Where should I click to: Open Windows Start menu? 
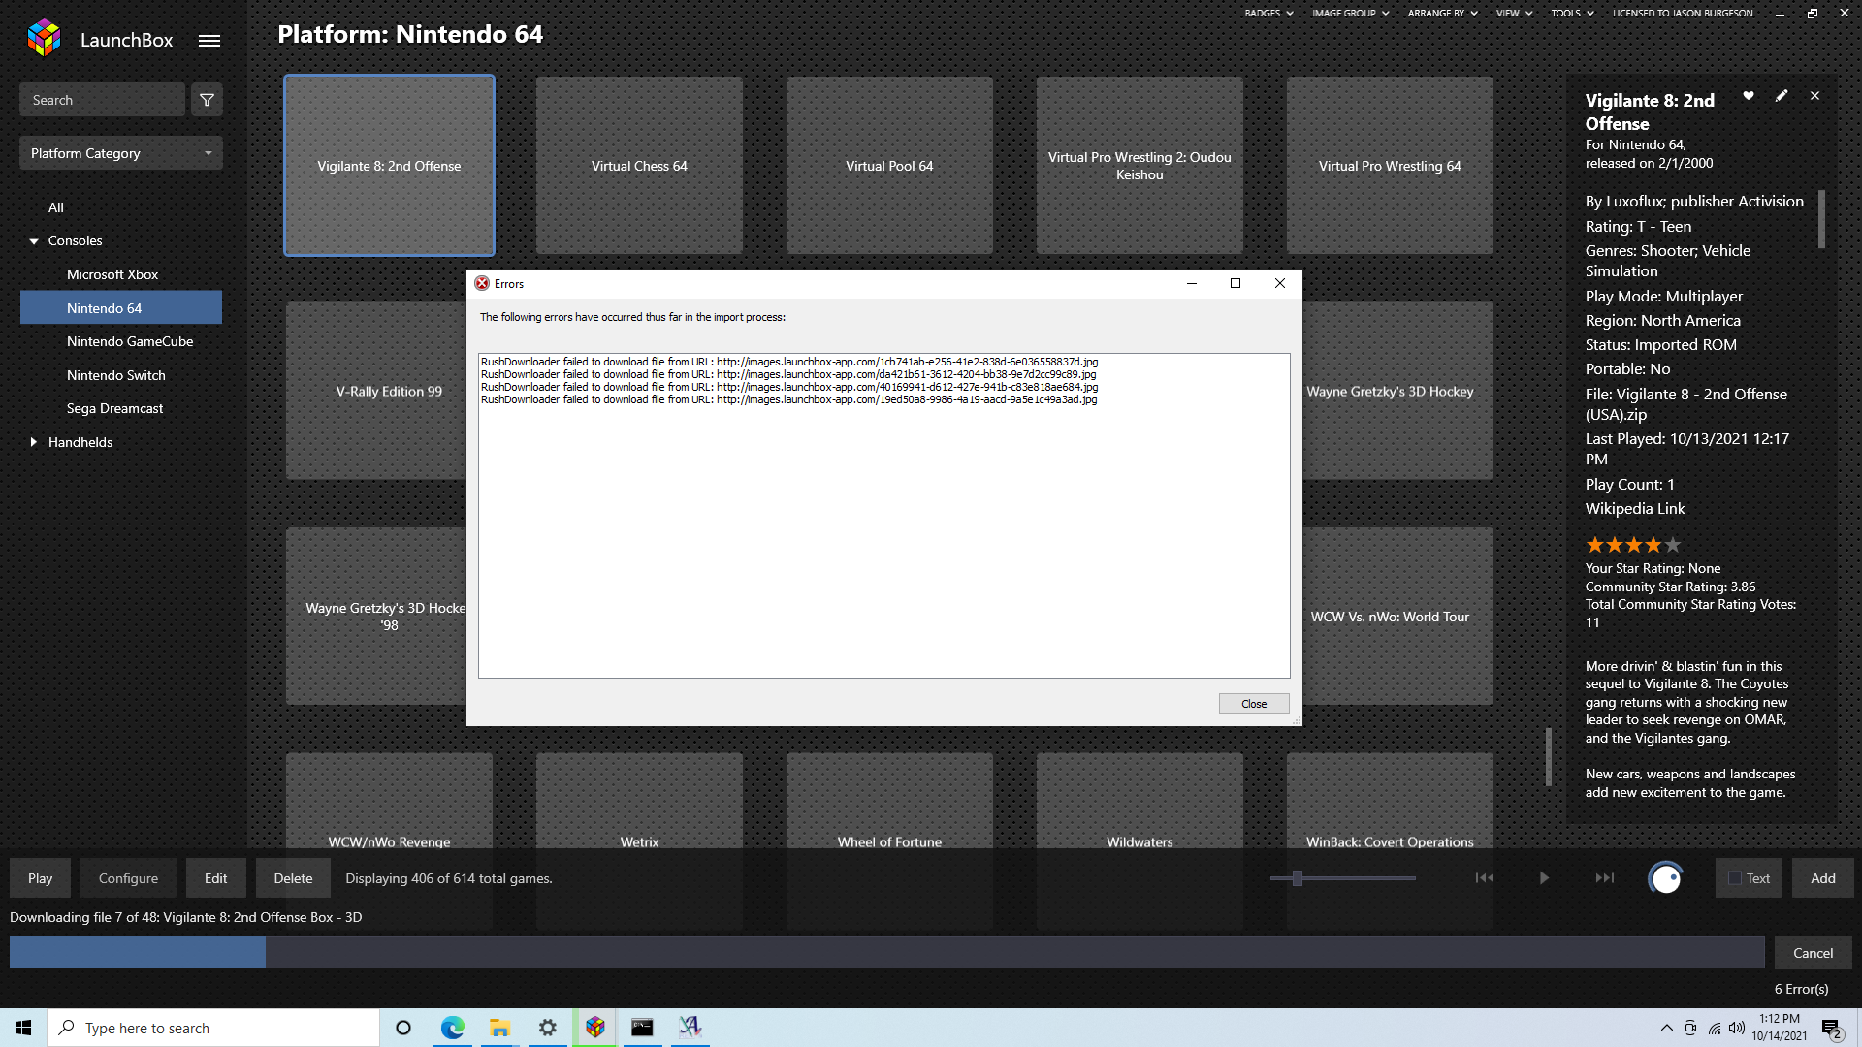[x=23, y=1028]
